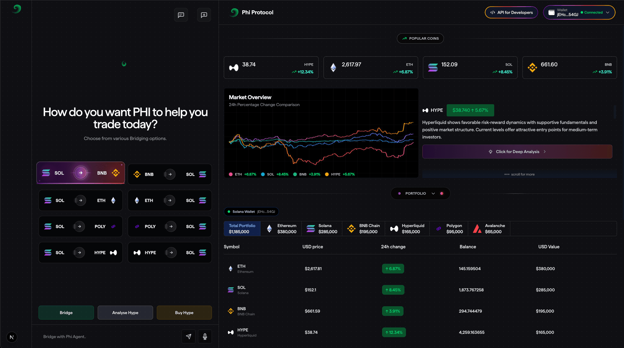Open the POPULAR COINS selector
Image resolution: width=624 pixels, height=348 pixels.
pos(420,38)
